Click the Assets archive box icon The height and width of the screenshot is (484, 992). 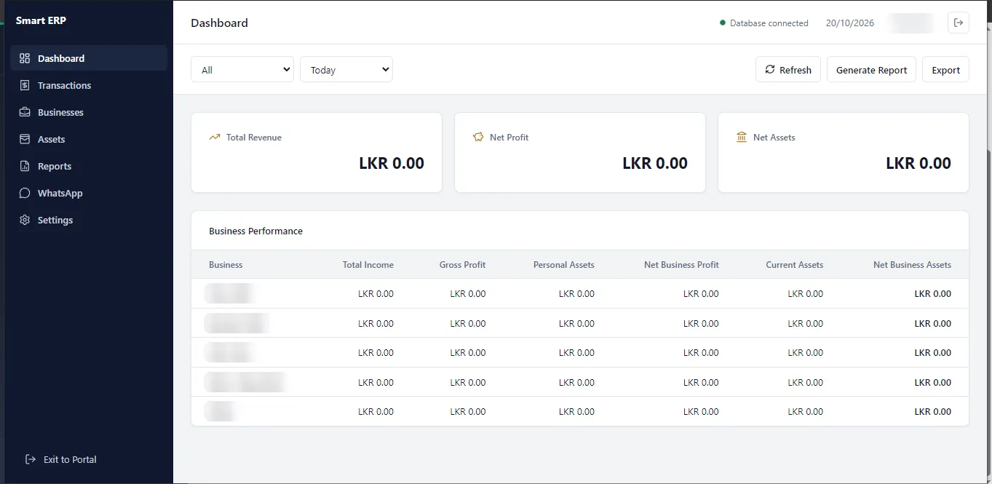pyautogui.click(x=25, y=139)
